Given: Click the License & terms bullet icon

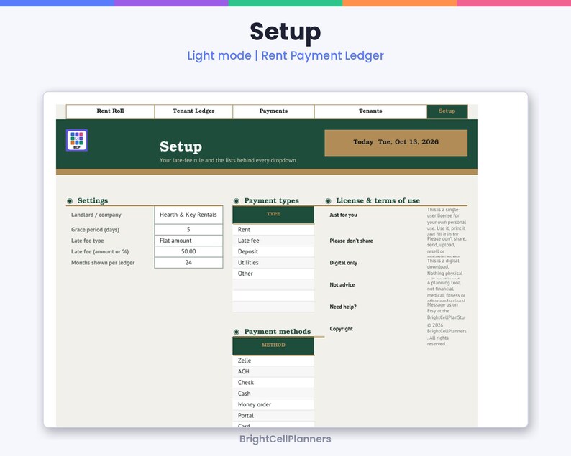Looking at the screenshot, I should point(328,201).
